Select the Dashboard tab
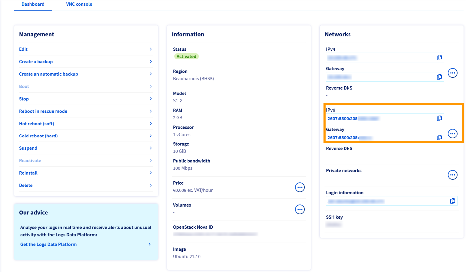 tap(33, 4)
